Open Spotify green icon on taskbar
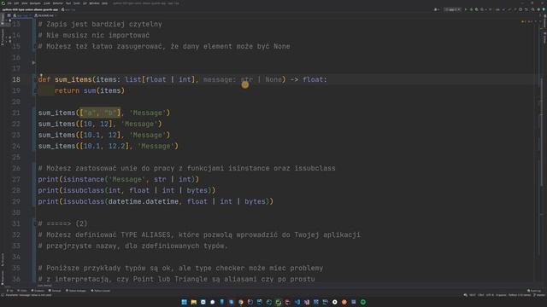This screenshot has width=547, height=307. [362, 302]
